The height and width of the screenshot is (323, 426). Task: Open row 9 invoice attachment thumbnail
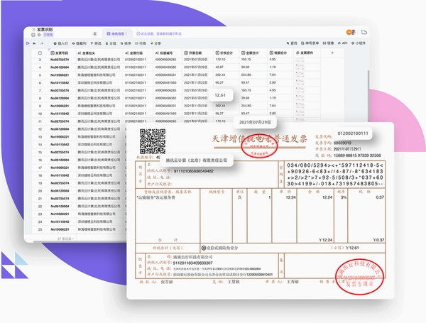tap(300, 106)
